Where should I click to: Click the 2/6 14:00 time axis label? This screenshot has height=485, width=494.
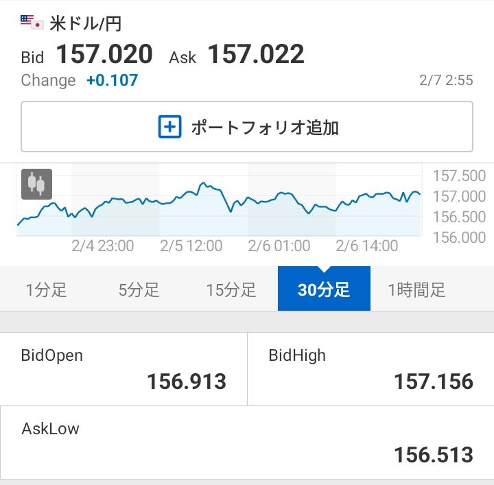(x=367, y=246)
